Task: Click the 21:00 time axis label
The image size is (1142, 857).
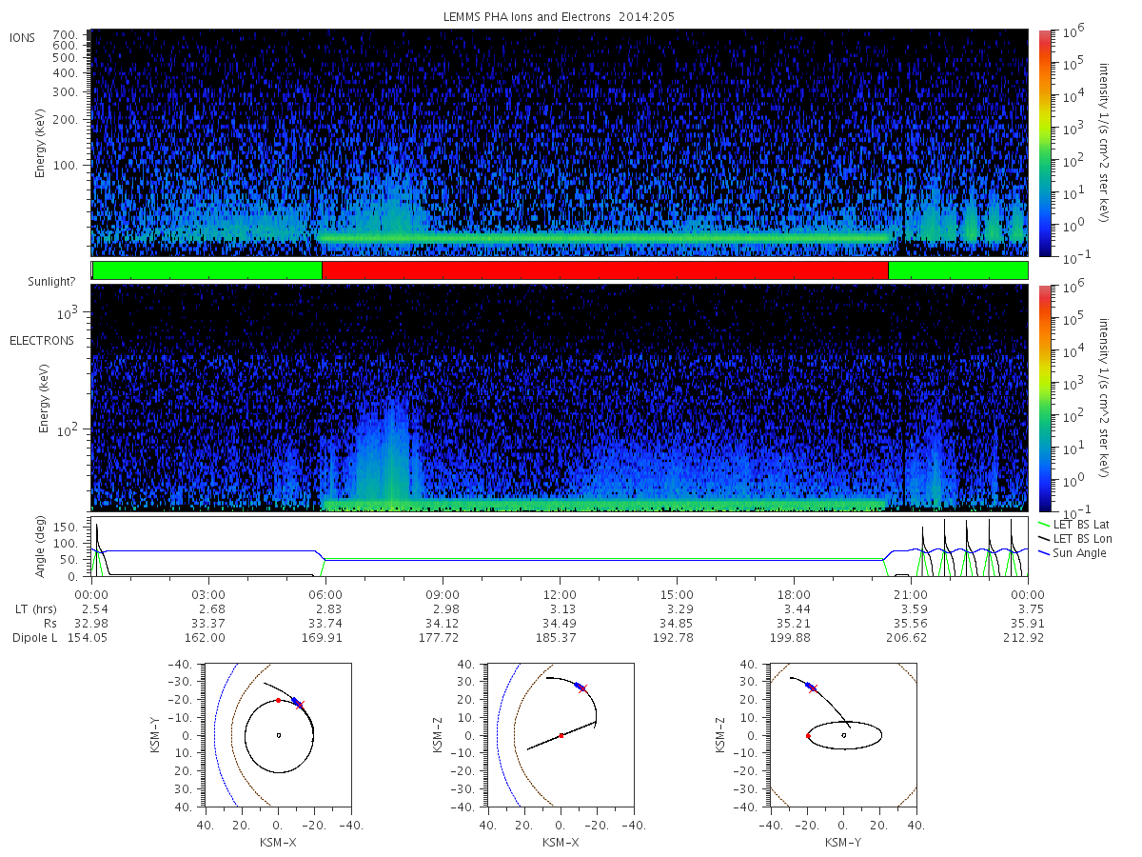Action: click(x=911, y=593)
